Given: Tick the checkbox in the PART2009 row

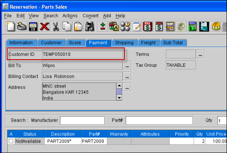Looking at the screenshot, I should tap(11, 141).
